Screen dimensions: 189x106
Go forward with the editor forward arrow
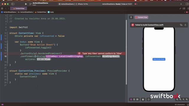(8, 9)
